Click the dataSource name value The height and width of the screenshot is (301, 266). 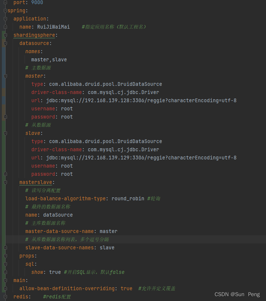pyautogui.click(x=58, y=215)
